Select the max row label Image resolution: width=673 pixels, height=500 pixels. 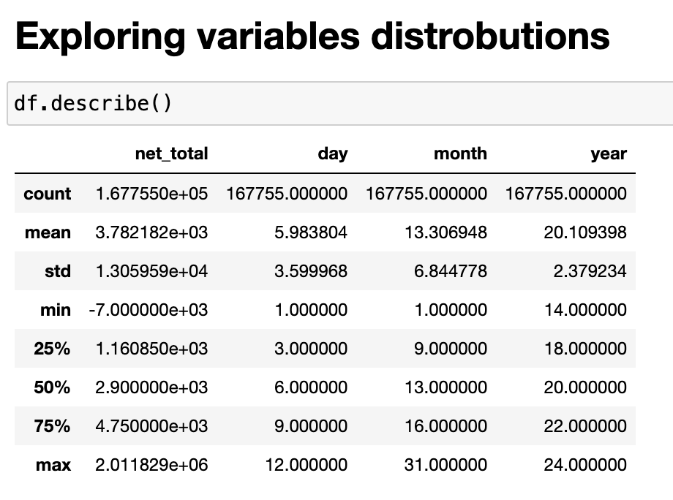(x=53, y=465)
